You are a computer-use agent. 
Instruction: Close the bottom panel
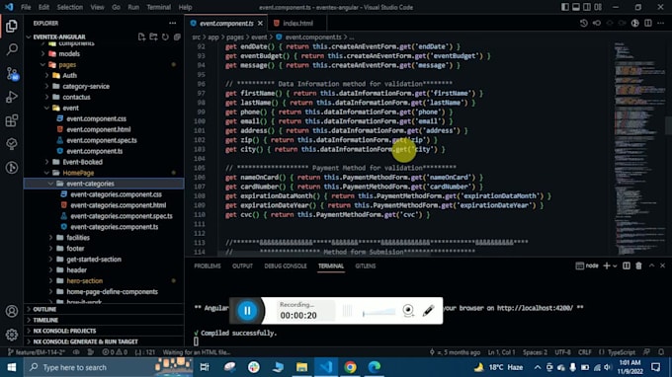[x=662, y=265]
